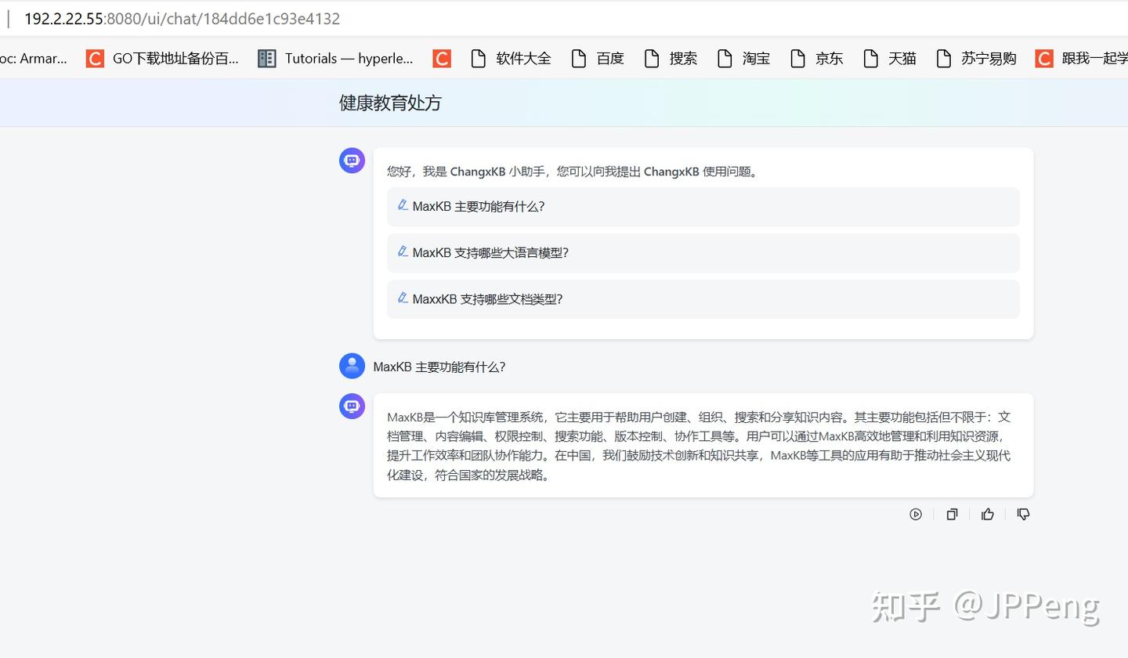Click the pen icon beside the first suggested question

tap(403, 205)
